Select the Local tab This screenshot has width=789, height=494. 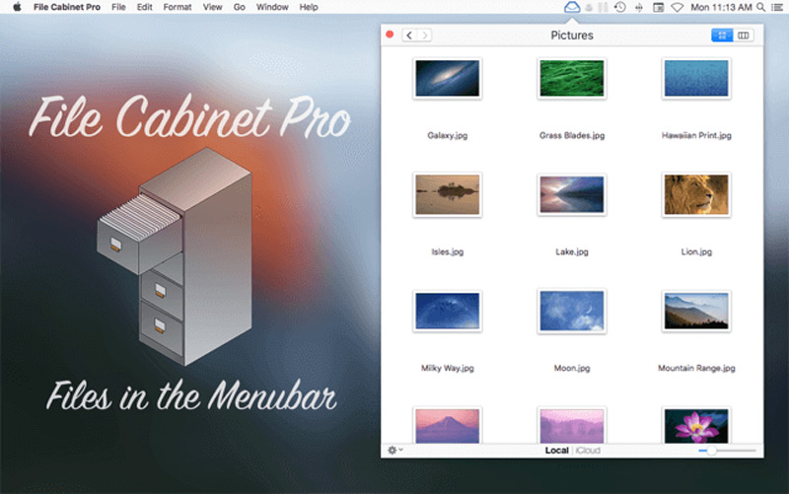pos(556,451)
